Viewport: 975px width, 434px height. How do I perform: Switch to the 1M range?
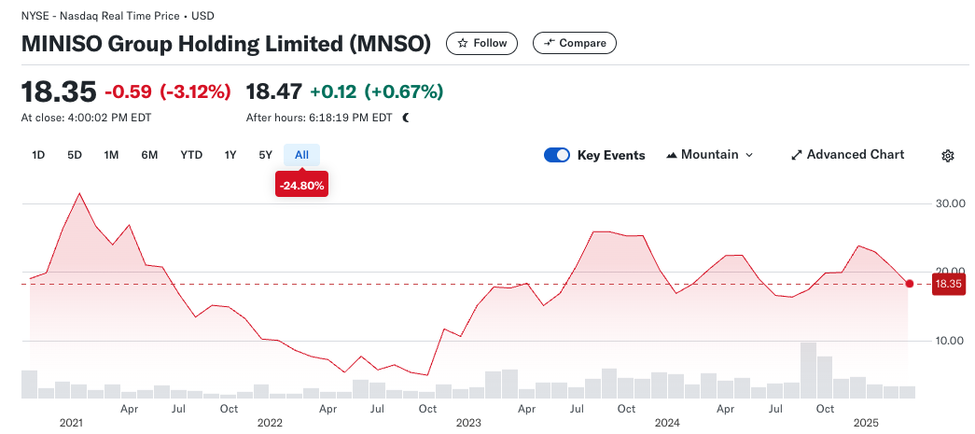pos(111,155)
